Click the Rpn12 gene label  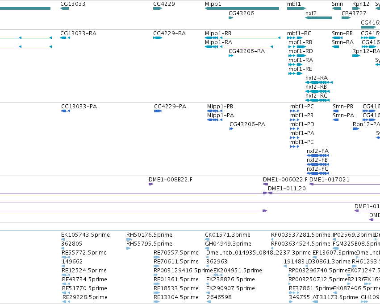[x=361, y=4]
